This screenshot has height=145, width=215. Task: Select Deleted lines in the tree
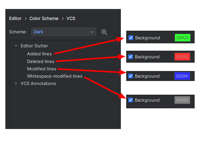pos(41,61)
